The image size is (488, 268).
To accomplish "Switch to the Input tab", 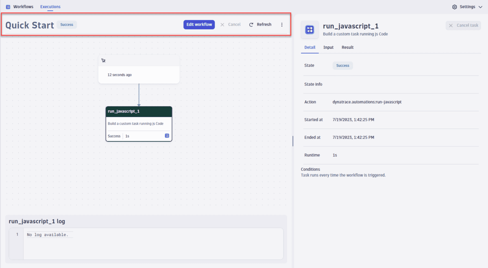I will (x=328, y=47).
